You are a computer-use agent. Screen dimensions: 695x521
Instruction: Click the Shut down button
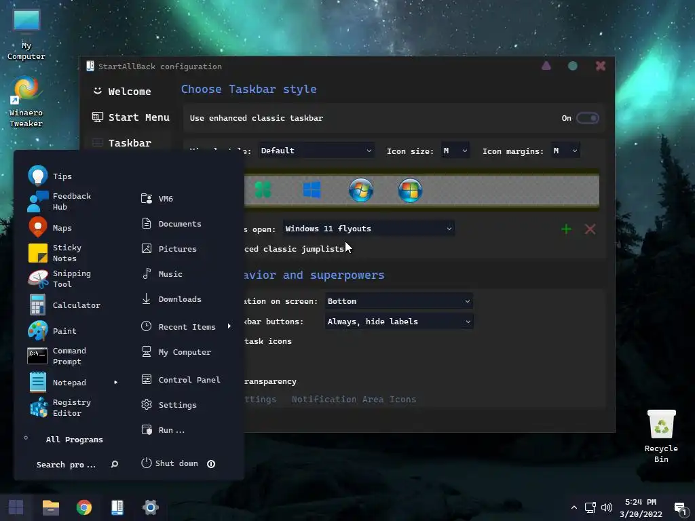coord(170,463)
